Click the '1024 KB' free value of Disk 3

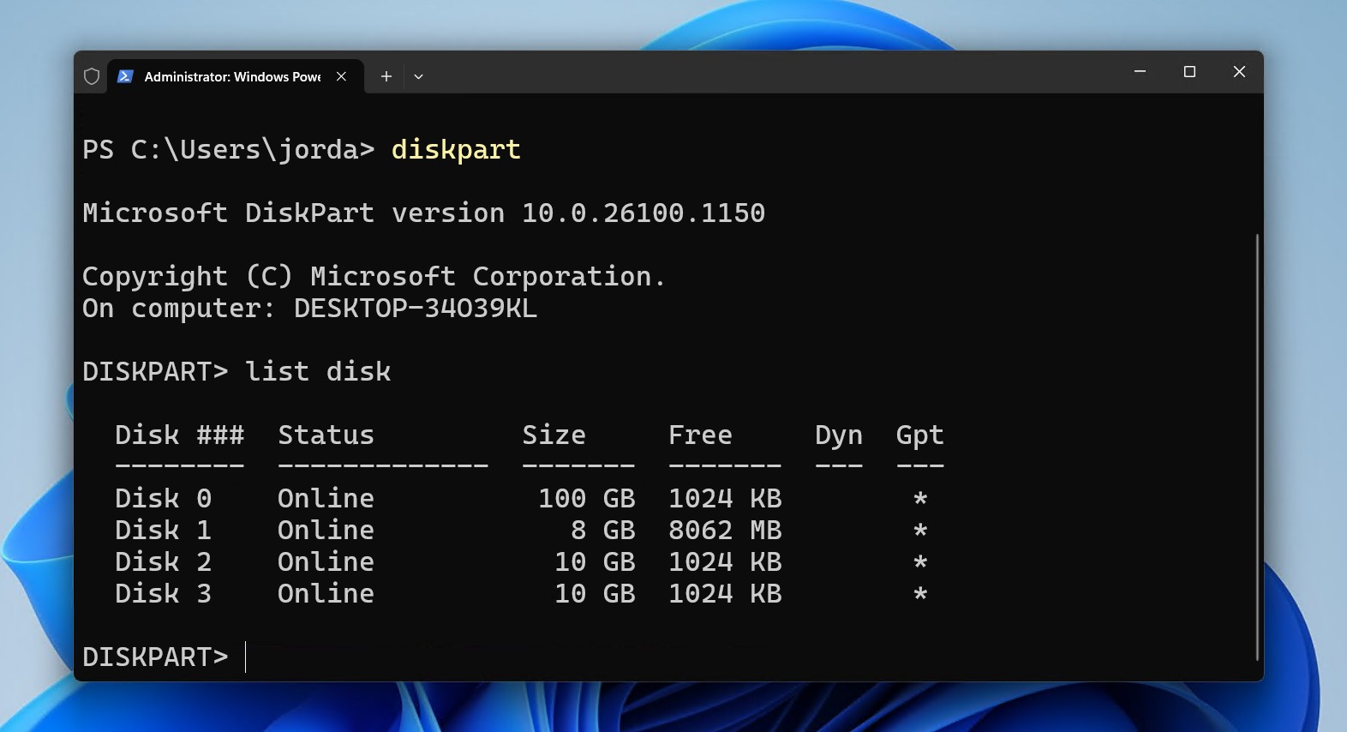point(725,593)
